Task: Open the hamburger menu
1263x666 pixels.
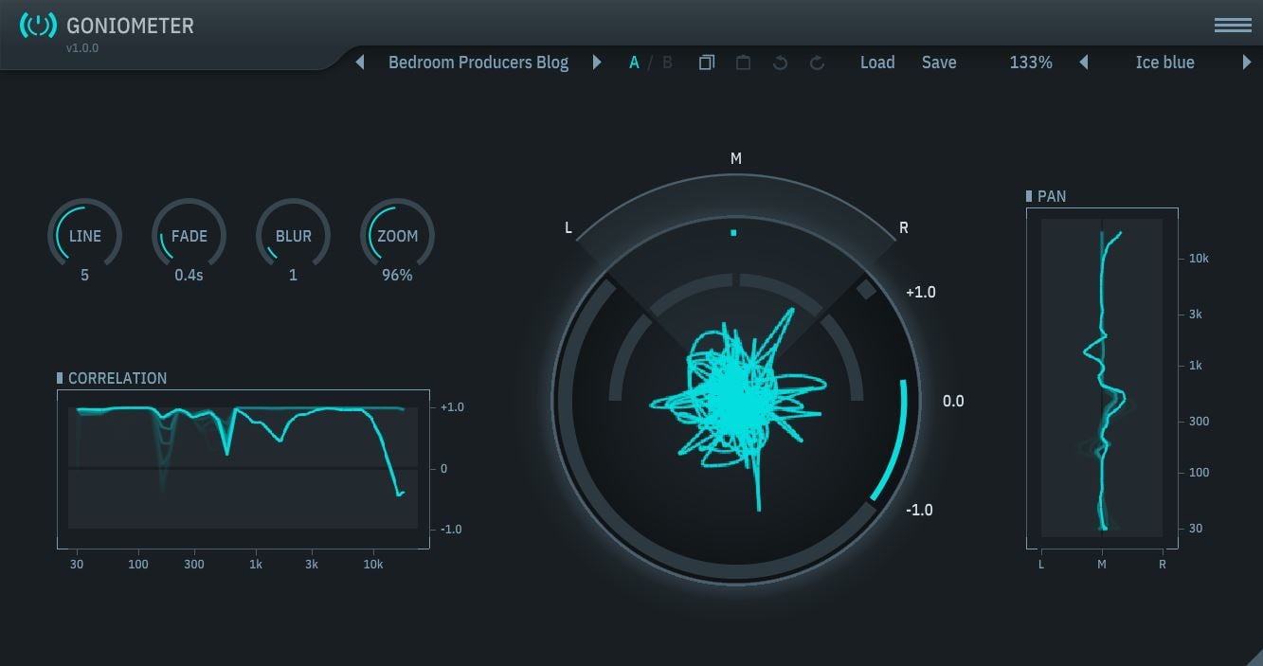Action: [1233, 26]
